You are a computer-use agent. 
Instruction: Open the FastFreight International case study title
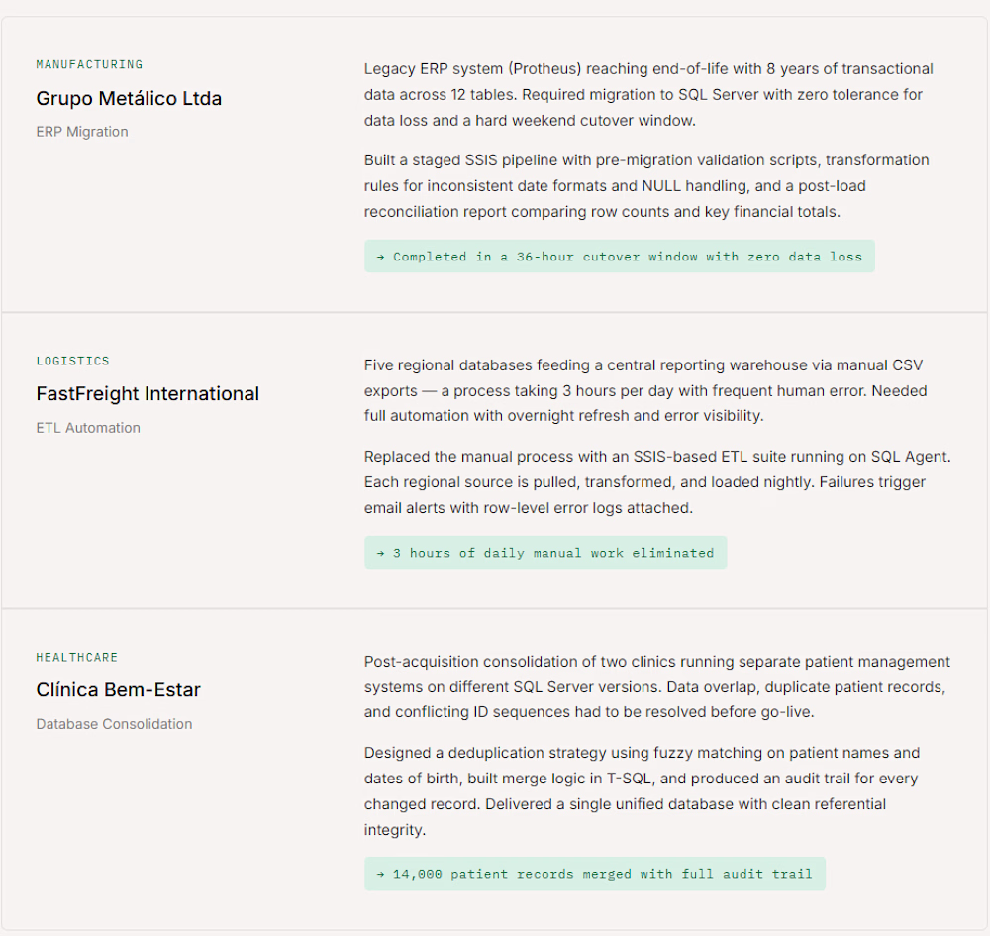[148, 394]
